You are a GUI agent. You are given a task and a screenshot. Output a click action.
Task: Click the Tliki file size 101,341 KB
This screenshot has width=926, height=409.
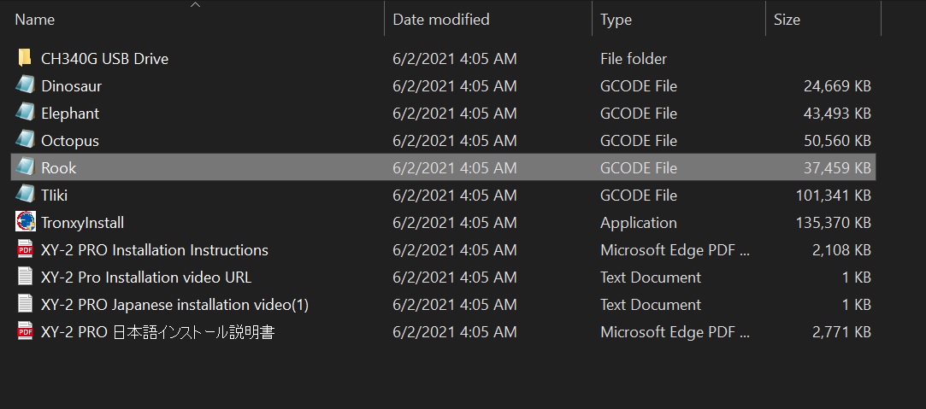(834, 195)
